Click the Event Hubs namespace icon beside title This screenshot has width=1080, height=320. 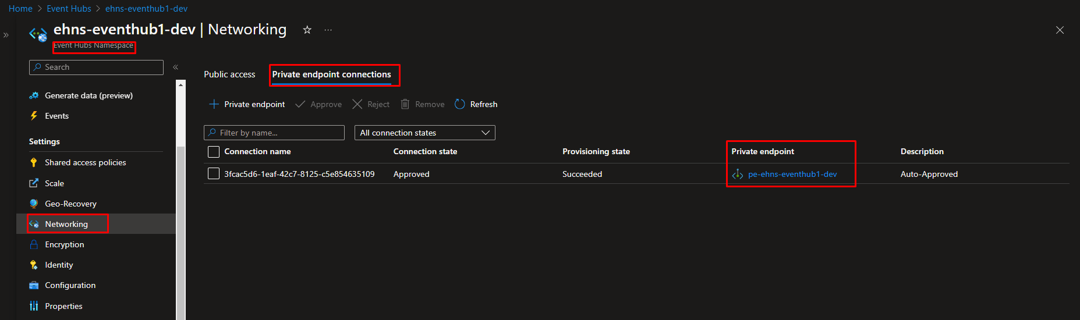tap(38, 35)
